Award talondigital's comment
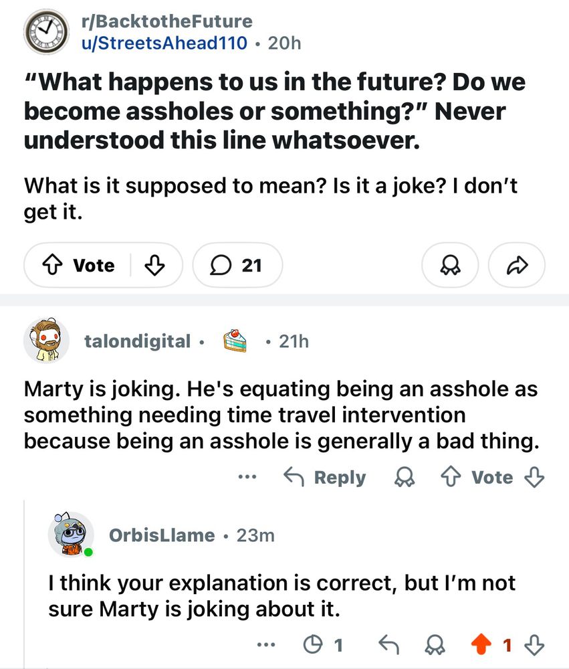The height and width of the screenshot is (669, 569). [x=404, y=477]
